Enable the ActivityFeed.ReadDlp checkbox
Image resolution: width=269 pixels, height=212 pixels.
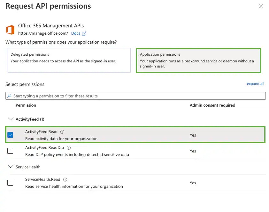pos(10,151)
